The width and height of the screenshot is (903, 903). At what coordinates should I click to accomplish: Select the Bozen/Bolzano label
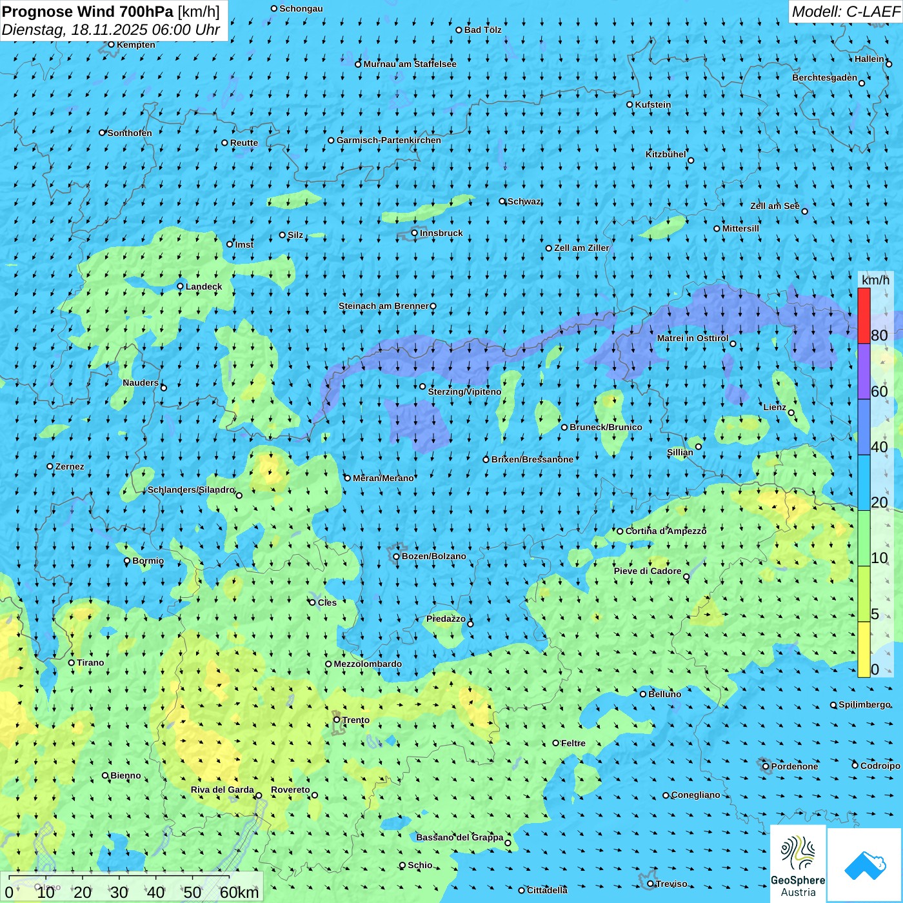(x=433, y=556)
